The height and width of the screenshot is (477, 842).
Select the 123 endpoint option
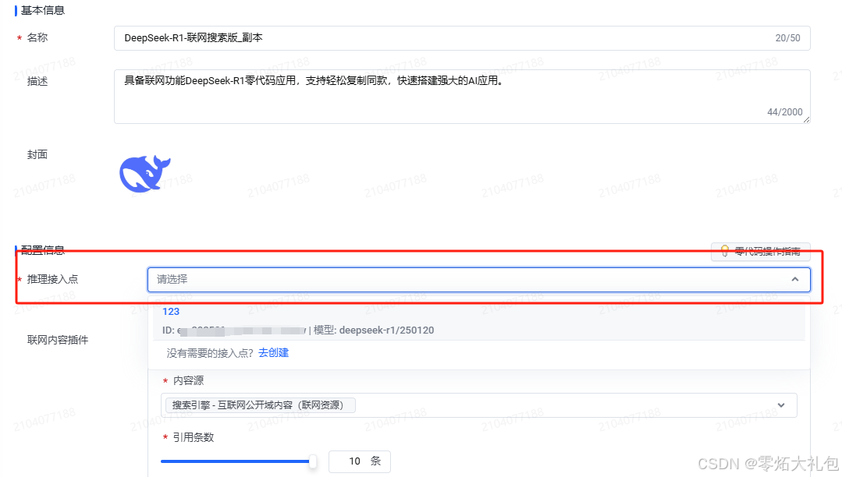[x=478, y=321]
